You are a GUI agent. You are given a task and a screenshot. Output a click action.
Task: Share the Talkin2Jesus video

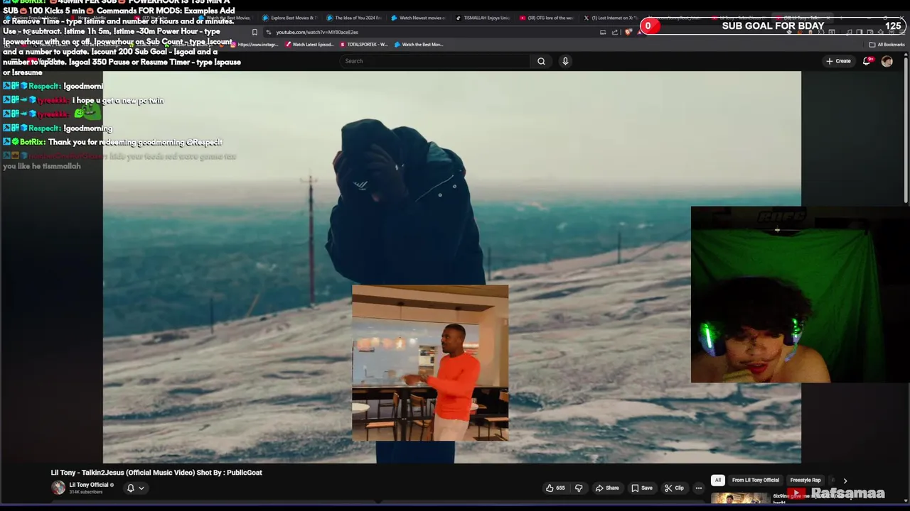pos(607,488)
